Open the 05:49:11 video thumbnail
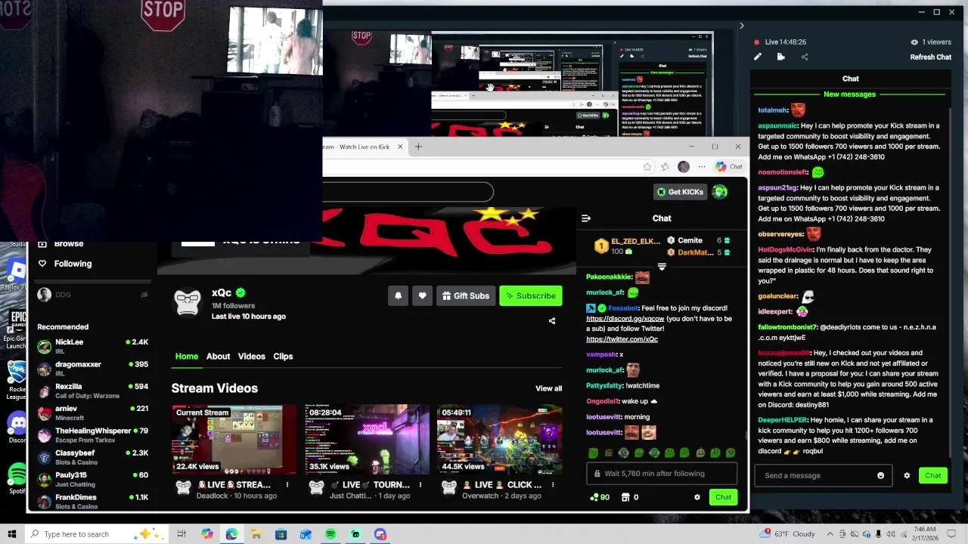The width and height of the screenshot is (968, 544). (x=500, y=439)
